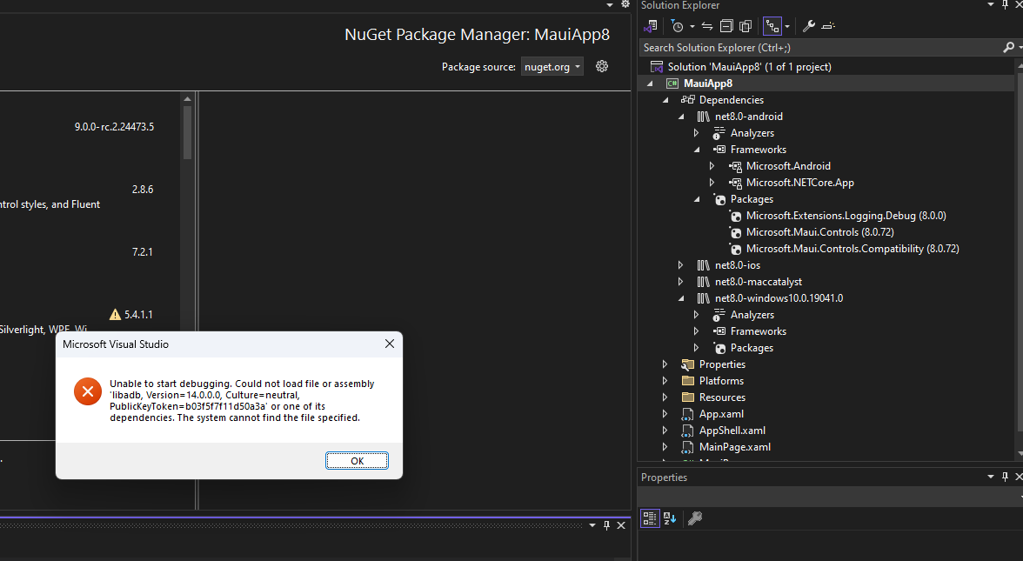Close the Properties panel
The height and width of the screenshot is (561, 1023).
pyautogui.click(x=1019, y=478)
